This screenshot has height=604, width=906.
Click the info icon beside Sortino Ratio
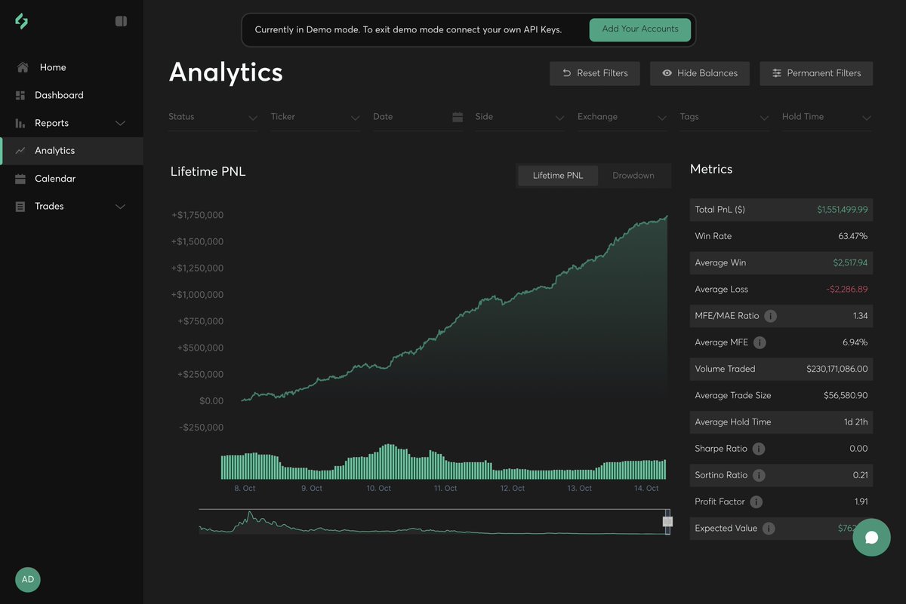click(x=759, y=475)
